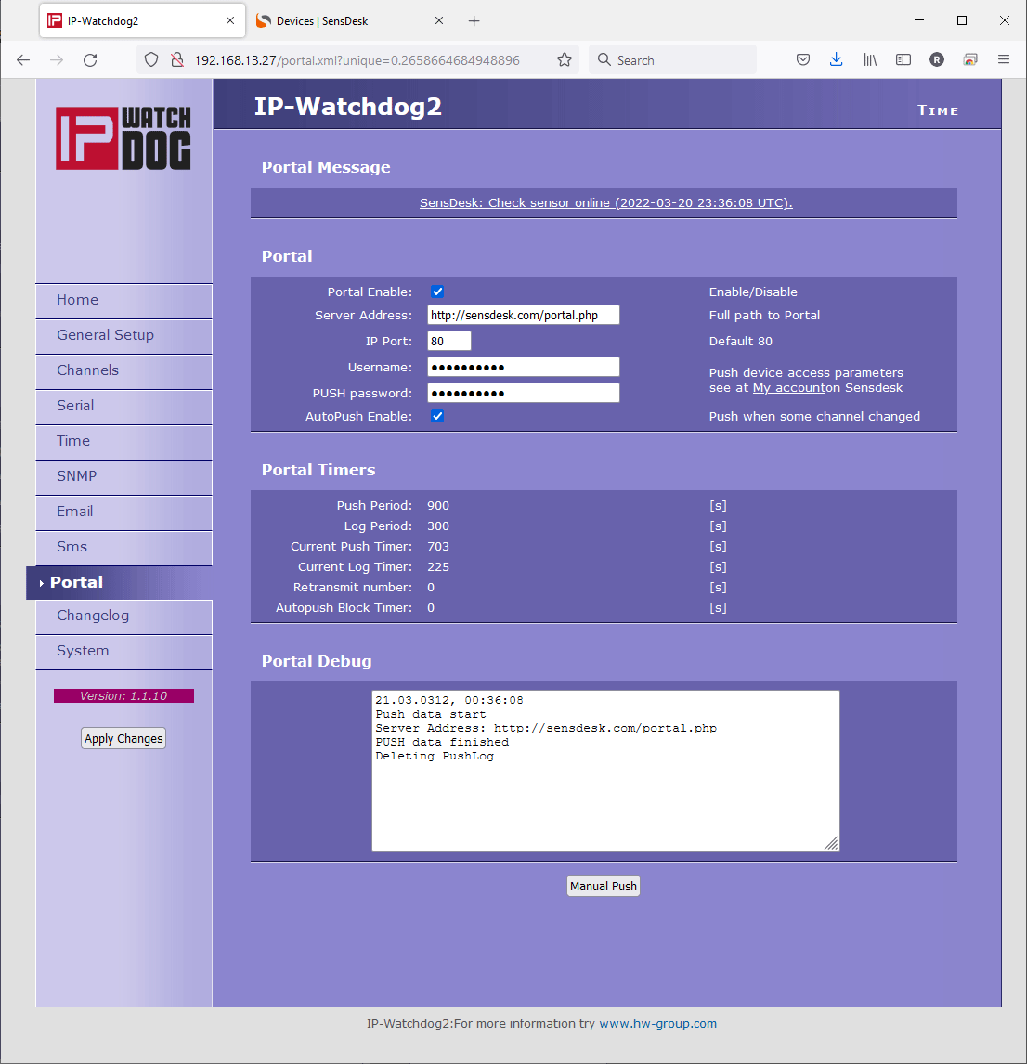The image size is (1027, 1064).
Task: Open the System page
Action: click(123, 651)
